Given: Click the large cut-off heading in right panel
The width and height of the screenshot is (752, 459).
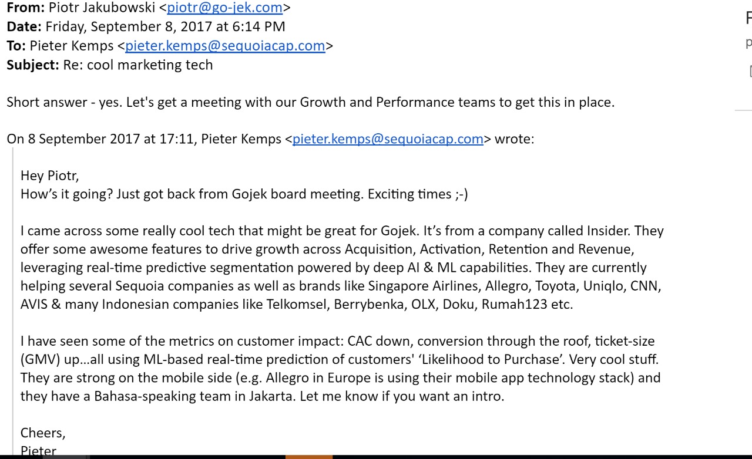Looking at the screenshot, I should click(748, 18).
